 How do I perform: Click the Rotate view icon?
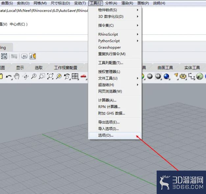point(25,77)
